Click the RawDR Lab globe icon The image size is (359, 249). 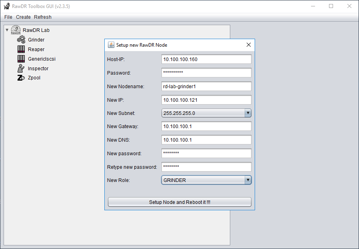point(16,30)
